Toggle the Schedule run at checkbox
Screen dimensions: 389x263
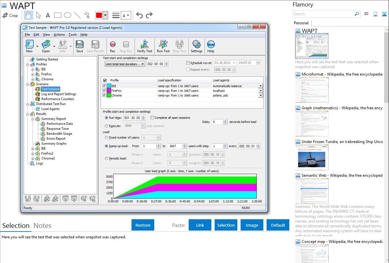pos(188,63)
